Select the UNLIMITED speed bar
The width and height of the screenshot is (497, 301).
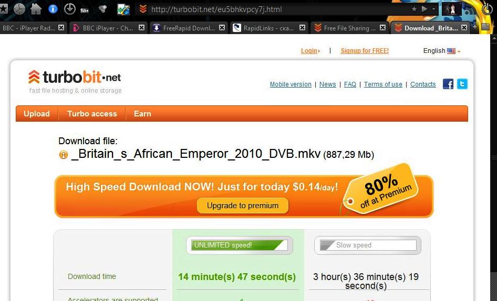[240, 245]
